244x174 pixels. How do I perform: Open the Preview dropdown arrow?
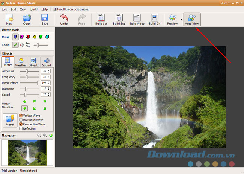(x=181, y=19)
